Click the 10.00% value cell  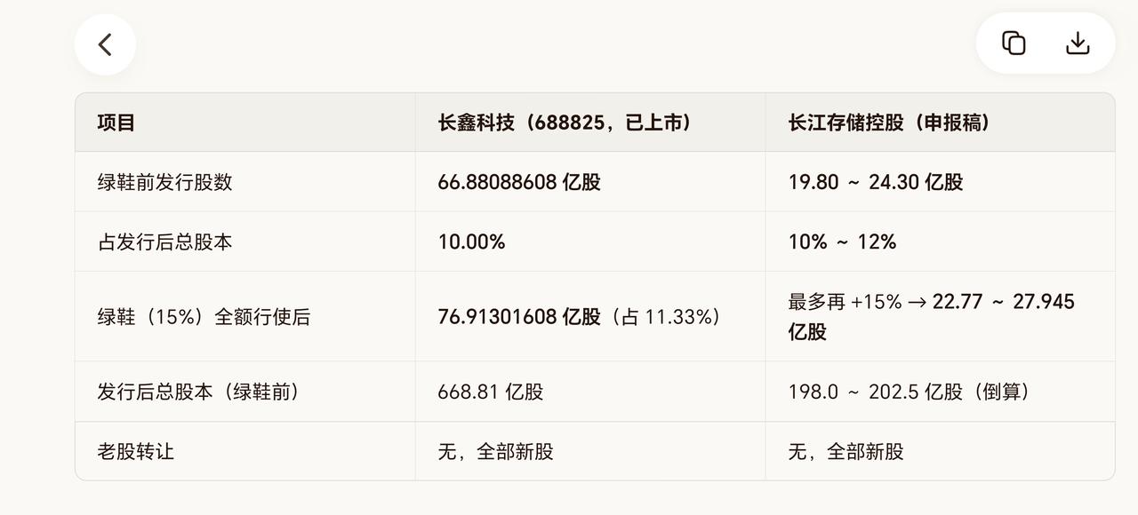(x=471, y=242)
